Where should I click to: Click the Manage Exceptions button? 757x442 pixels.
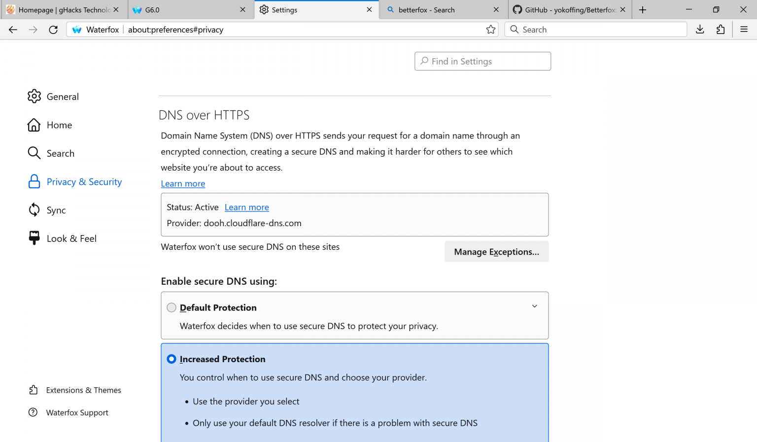[496, 251]
